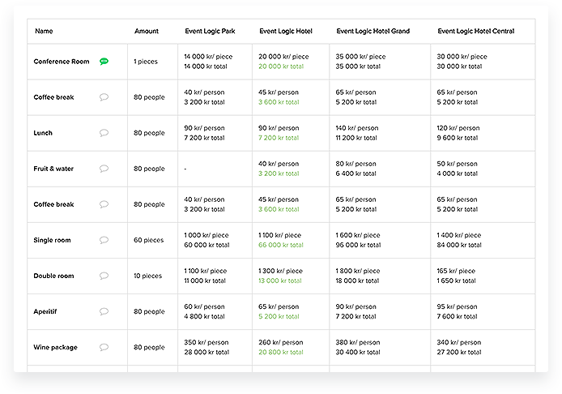Open the comment icon for Single room
Image resolution: width=562 pixels, height=394 pixels.
click(104, 240)
